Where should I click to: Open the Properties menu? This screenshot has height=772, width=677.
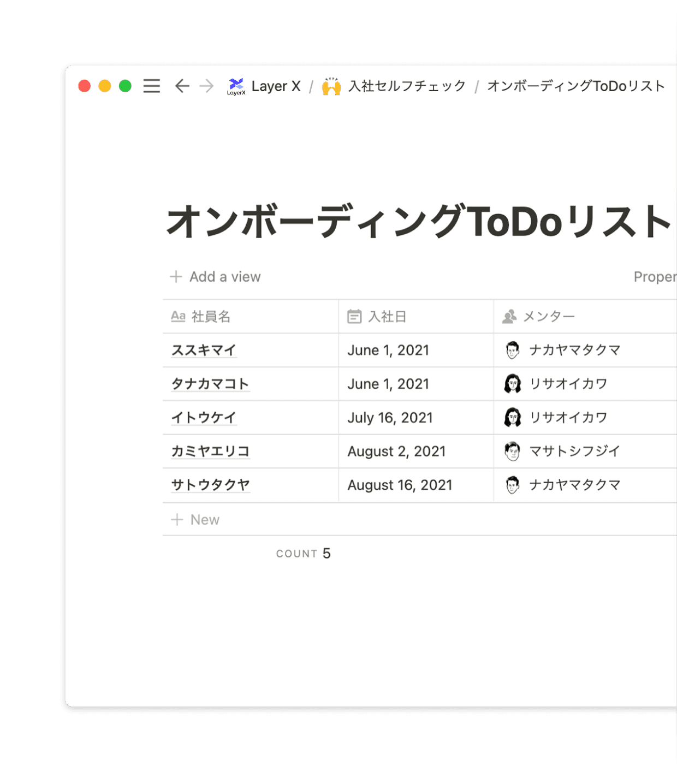pyautogui.click(x=655, y=277)
